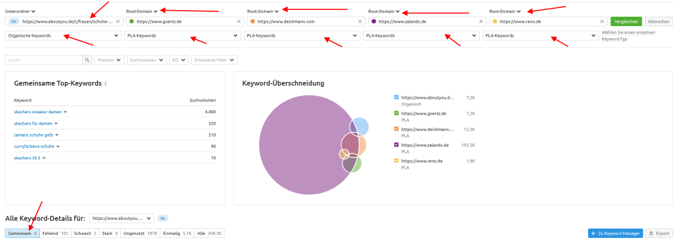Click the 12,3K value for deichmann
This screenshot has height=242, width=675.
469,129
